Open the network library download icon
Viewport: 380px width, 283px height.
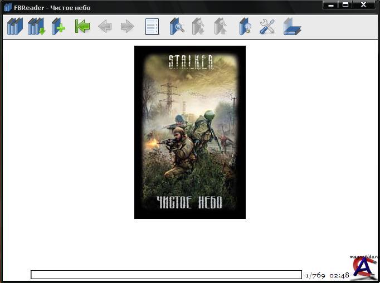click(x=37, y=26)
